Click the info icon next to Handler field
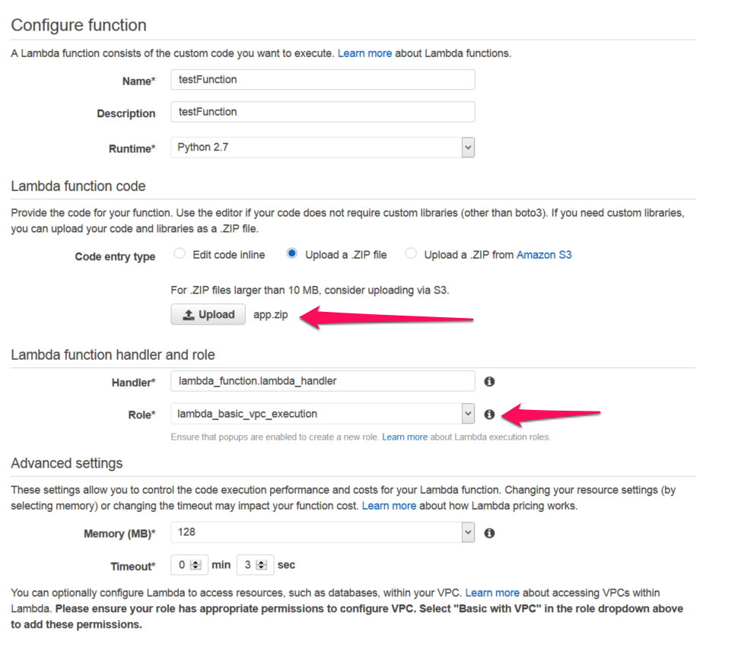The height and width of the screenshot is (645, 754). point(489,381)
